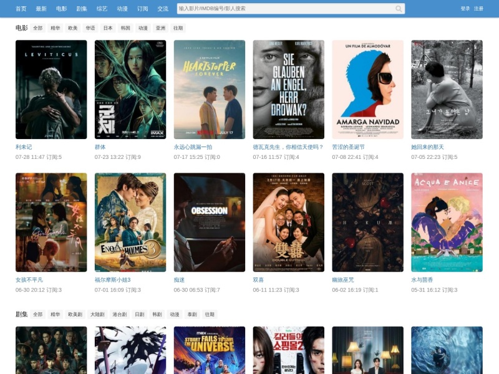This screenshot has height=374, width=499.
Task: Open the black-and-white 她回来的那天 poster
Action: pos(447,89)
